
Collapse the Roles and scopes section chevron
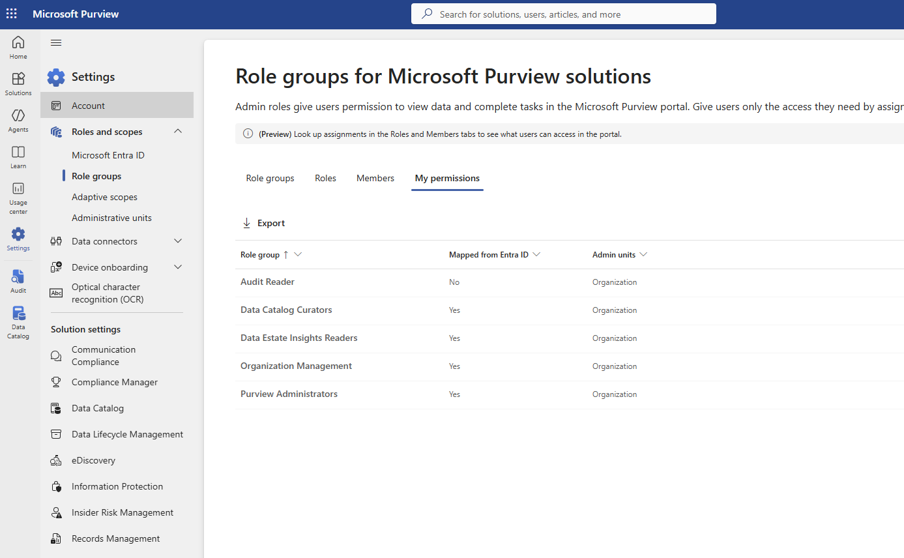coord(178,132)
